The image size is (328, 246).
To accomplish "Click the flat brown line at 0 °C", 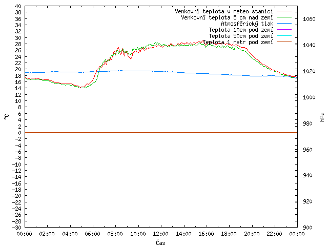I will pyautogui.click(x=161, y=132).
